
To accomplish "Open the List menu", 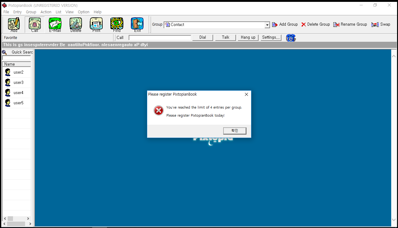I will [58, 12].
